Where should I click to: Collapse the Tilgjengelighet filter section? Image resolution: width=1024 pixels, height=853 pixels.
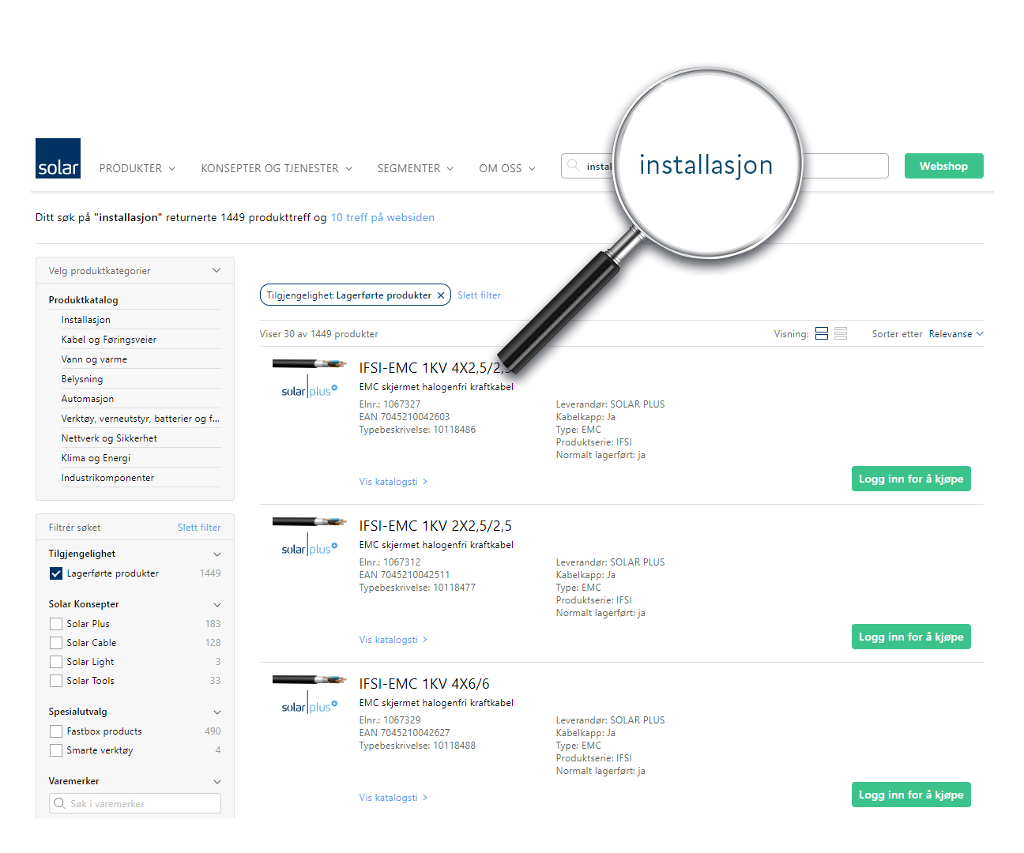217,554
